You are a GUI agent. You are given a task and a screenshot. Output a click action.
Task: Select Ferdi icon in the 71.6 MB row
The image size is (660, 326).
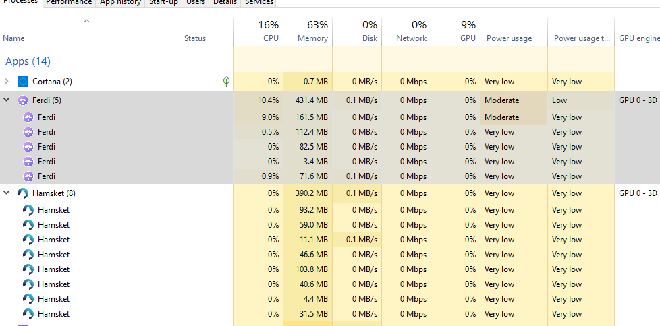pos(28,176)
